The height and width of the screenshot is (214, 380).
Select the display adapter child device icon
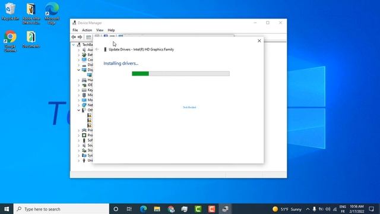click(x=90, y=75)
